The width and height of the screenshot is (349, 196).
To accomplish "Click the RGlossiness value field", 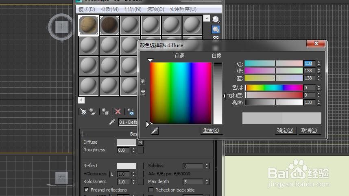I will (124, 182).
